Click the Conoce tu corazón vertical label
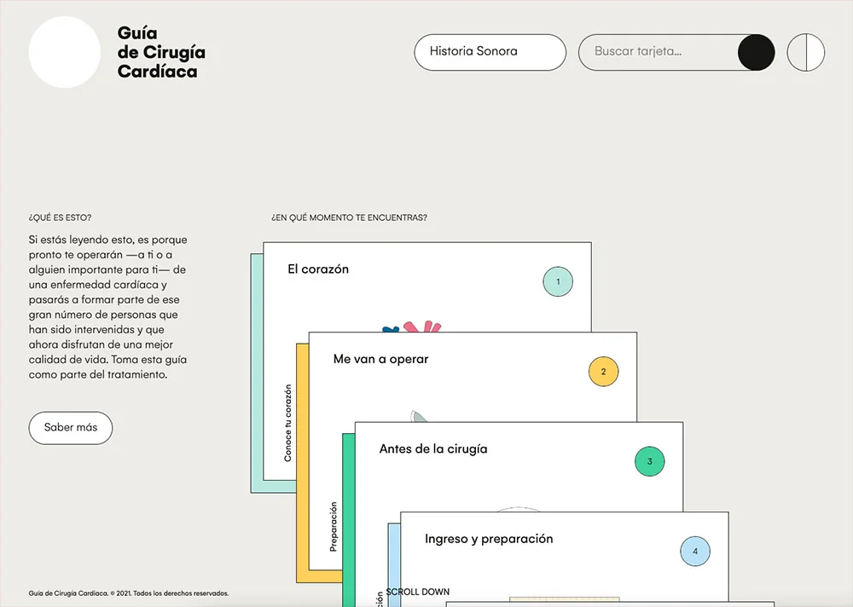Screen dimensions: 853x607 (288, 423)
